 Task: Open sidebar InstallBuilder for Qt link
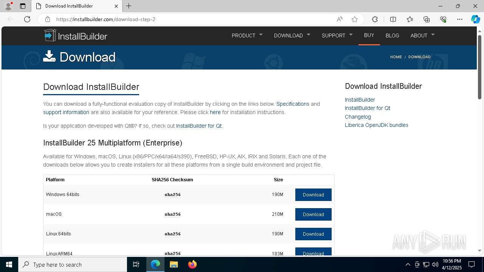click(x=368, y=108)
